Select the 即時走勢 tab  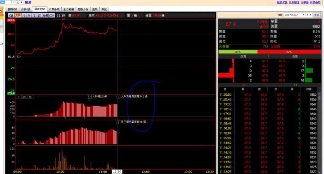tap(40, 9)
